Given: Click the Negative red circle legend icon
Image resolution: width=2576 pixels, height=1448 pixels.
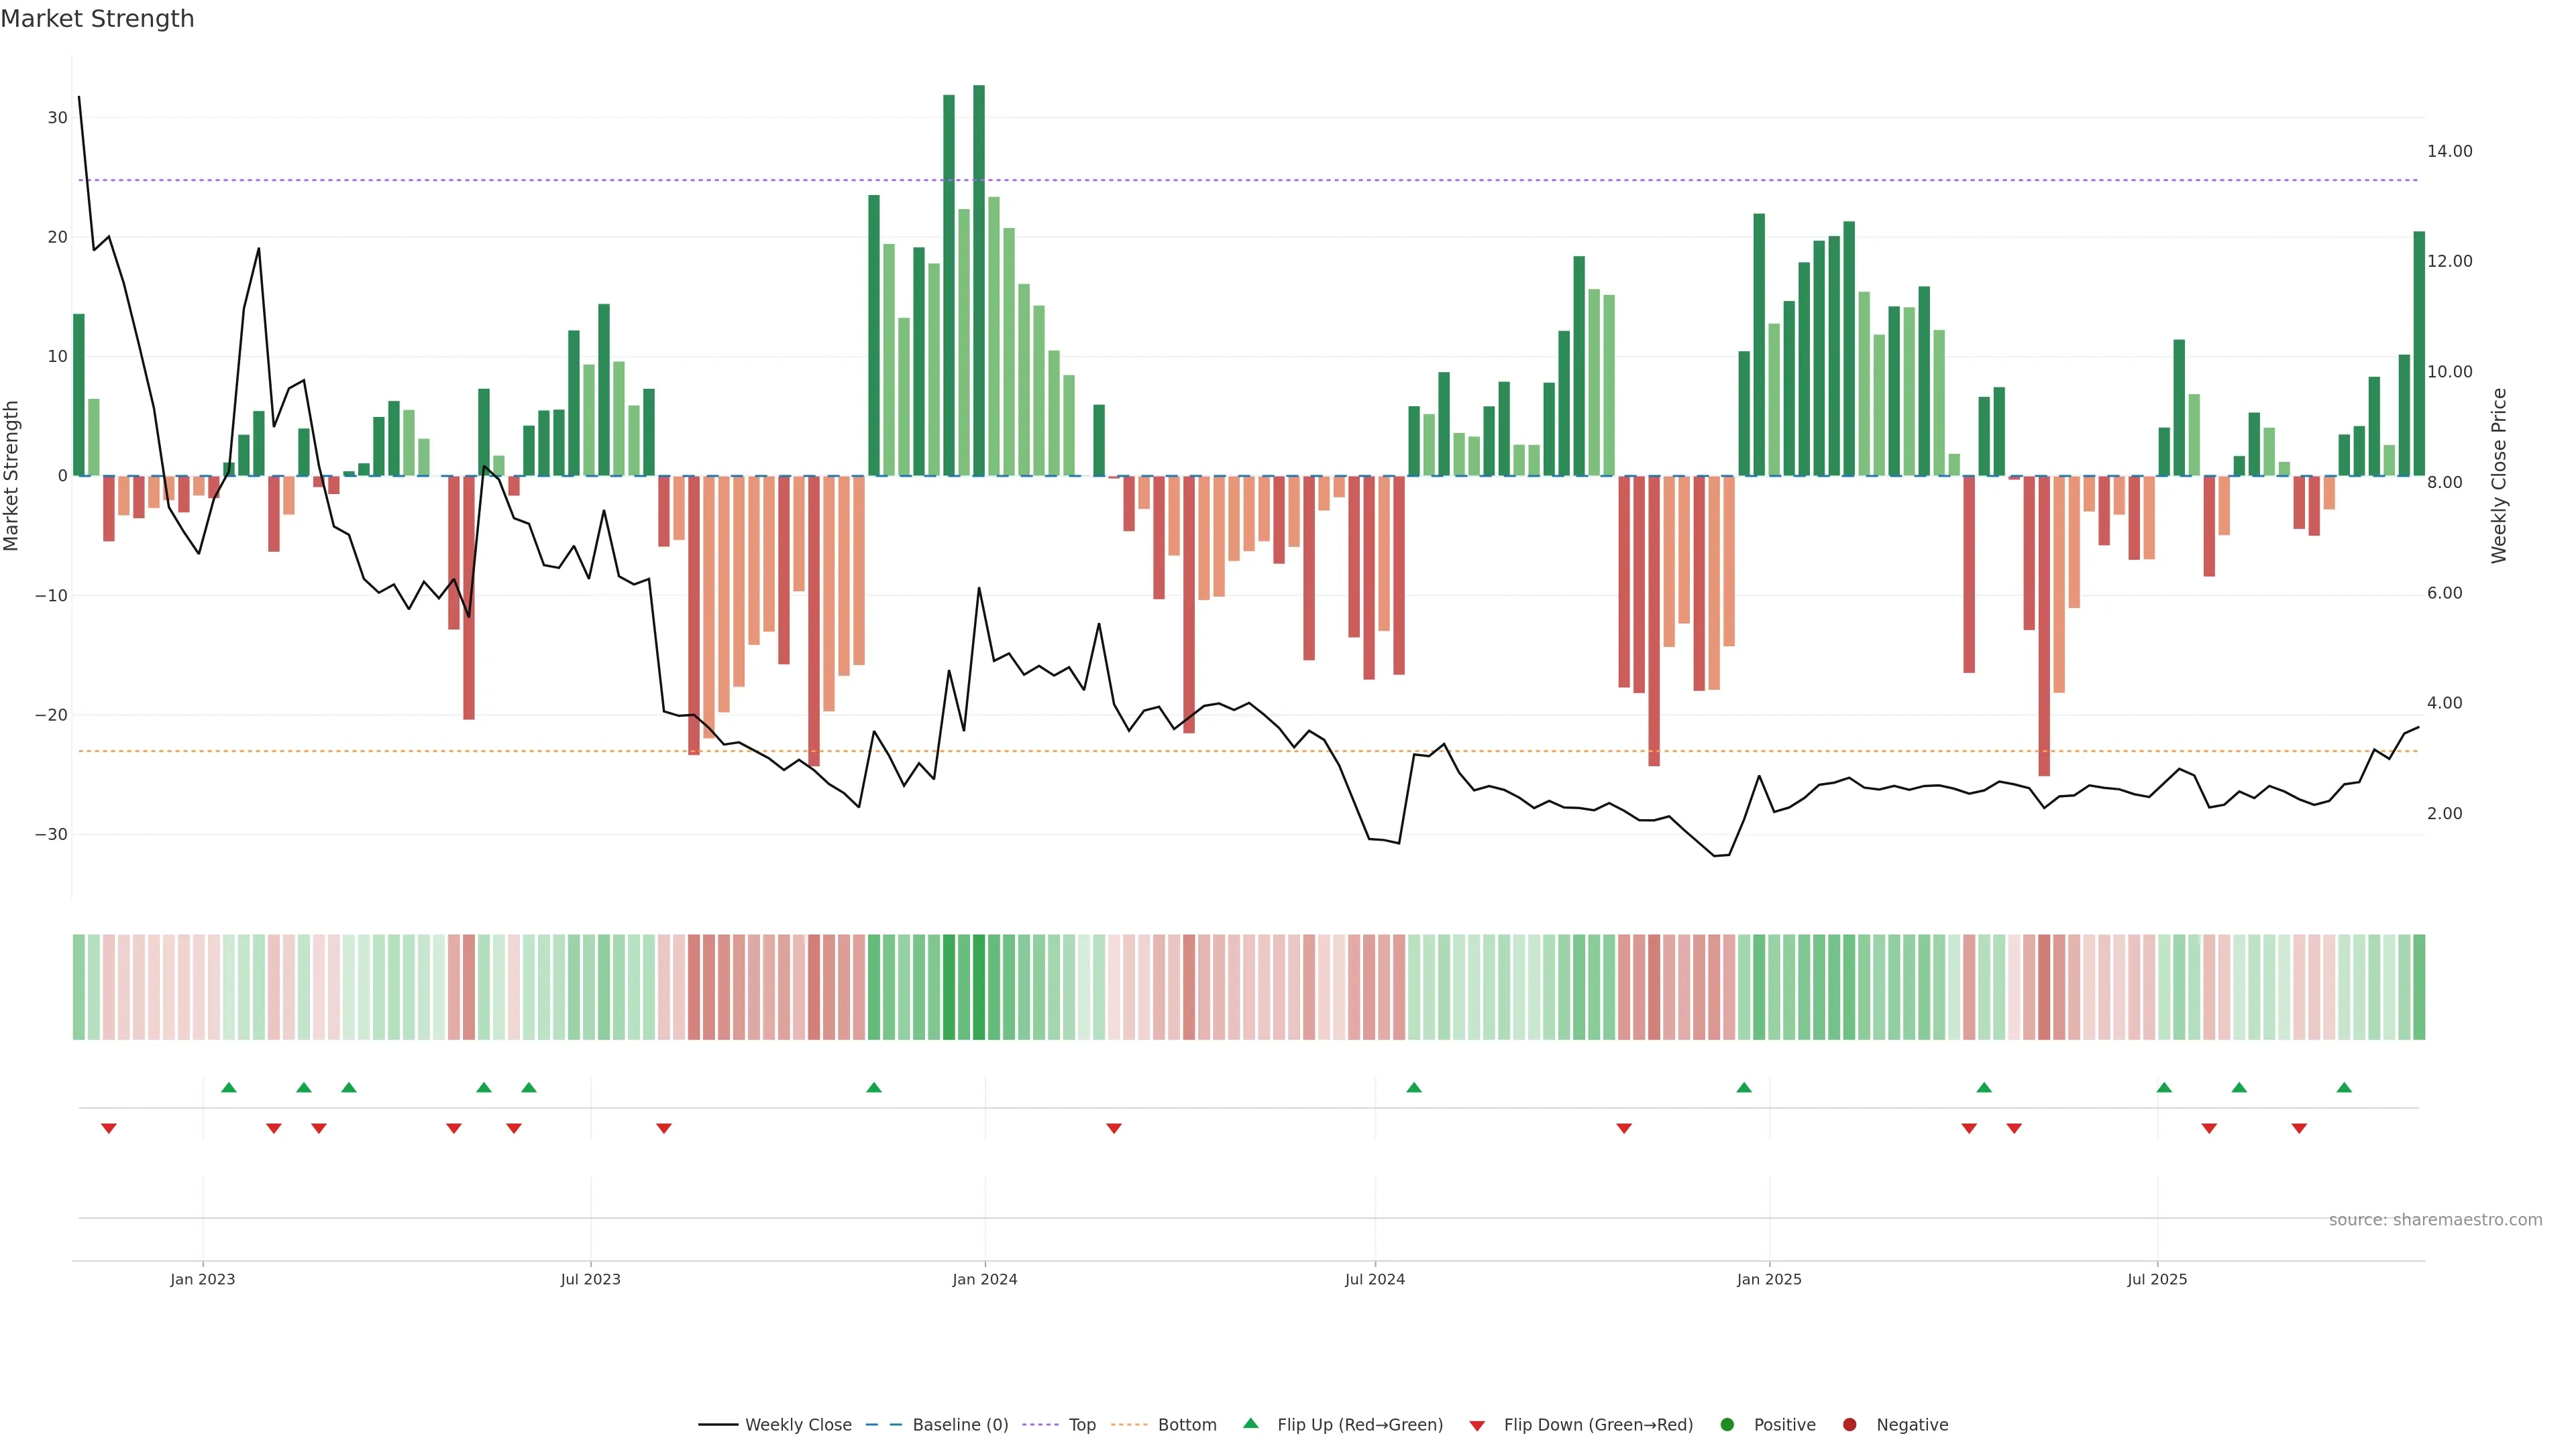Looking at the screenshot, I should (1849, 1425).
